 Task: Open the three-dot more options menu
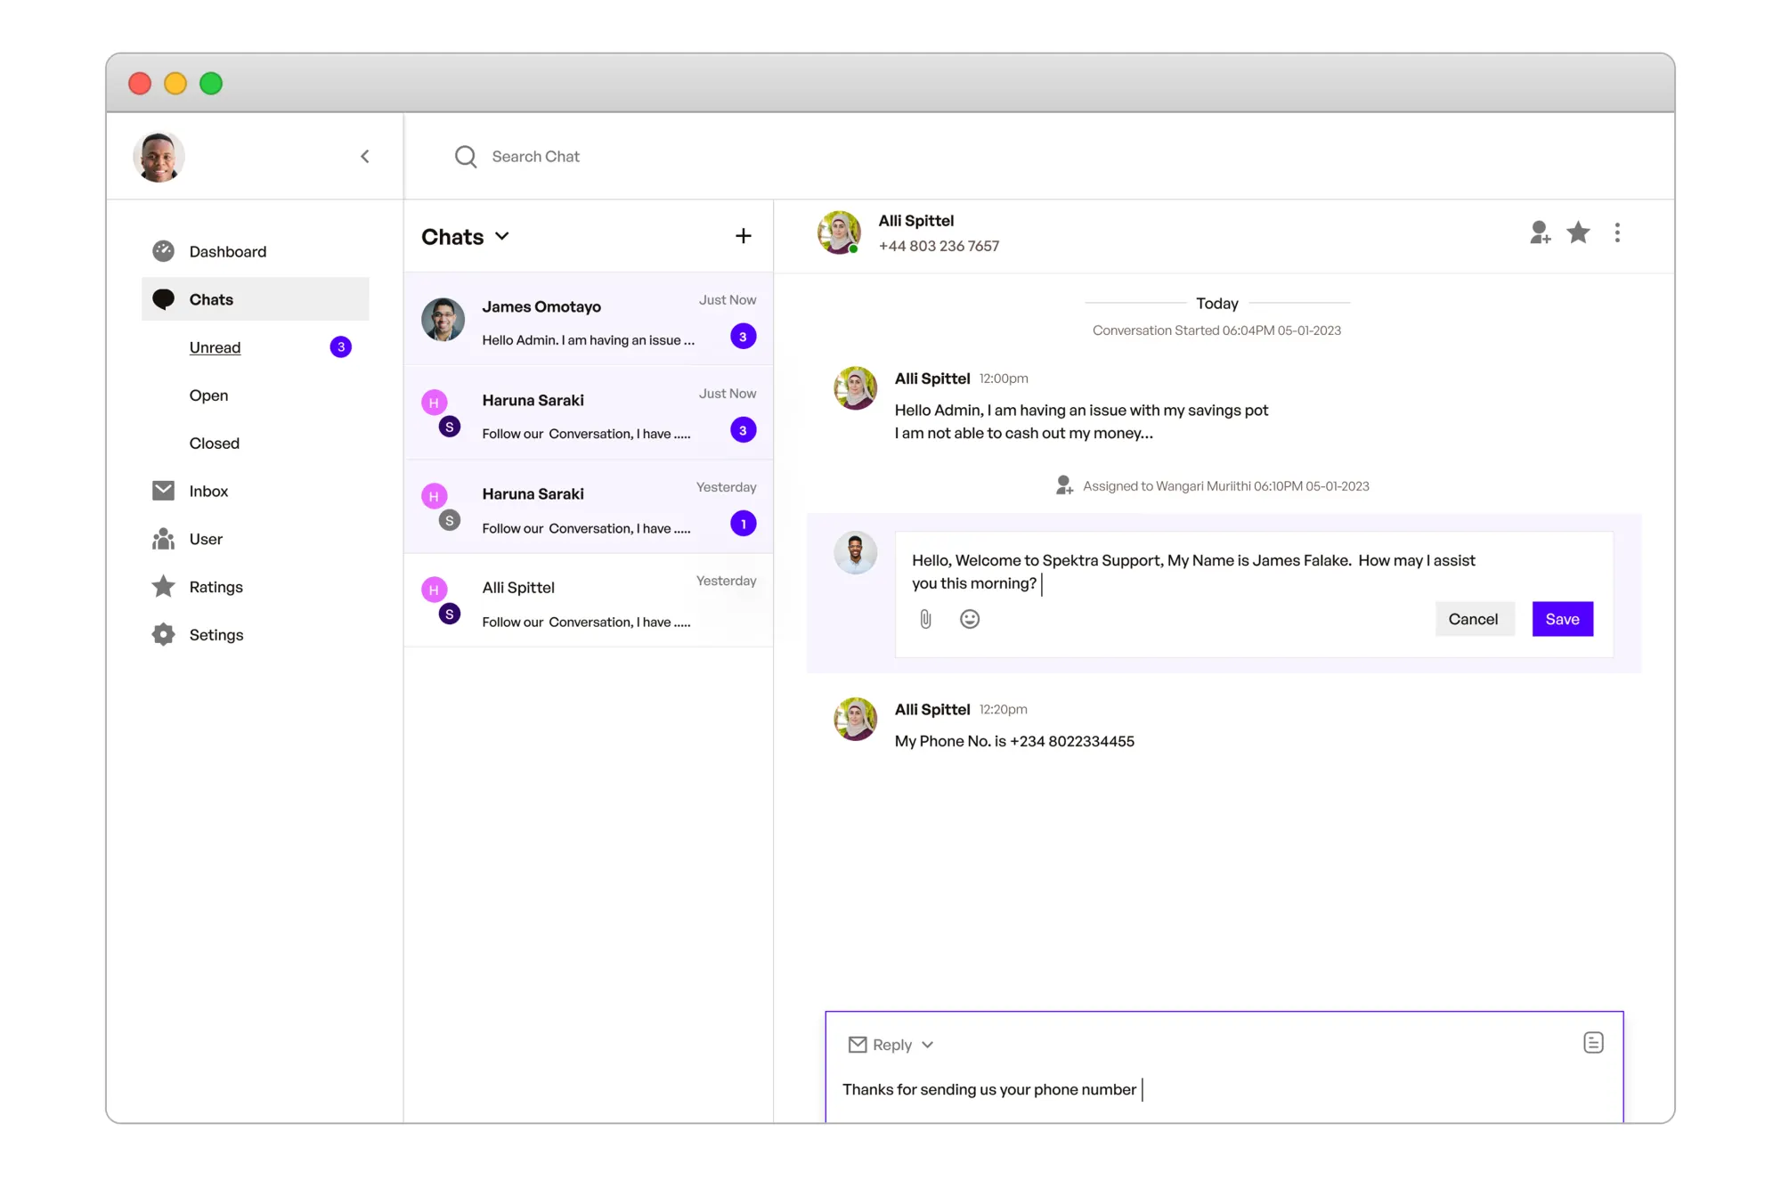coord(1617,232)
